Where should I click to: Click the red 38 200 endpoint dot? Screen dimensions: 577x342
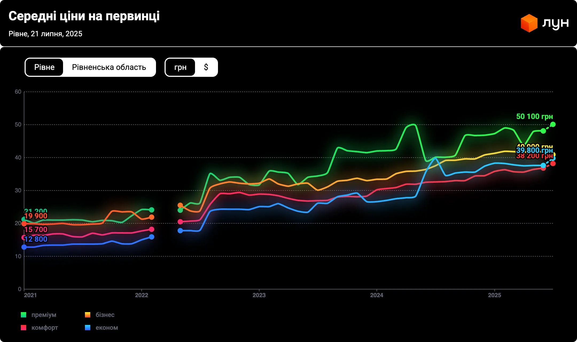[553, 164]
